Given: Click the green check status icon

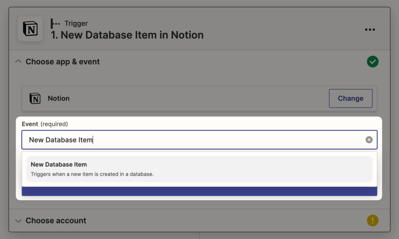Looking at the screenshot, I should [373, 62].
